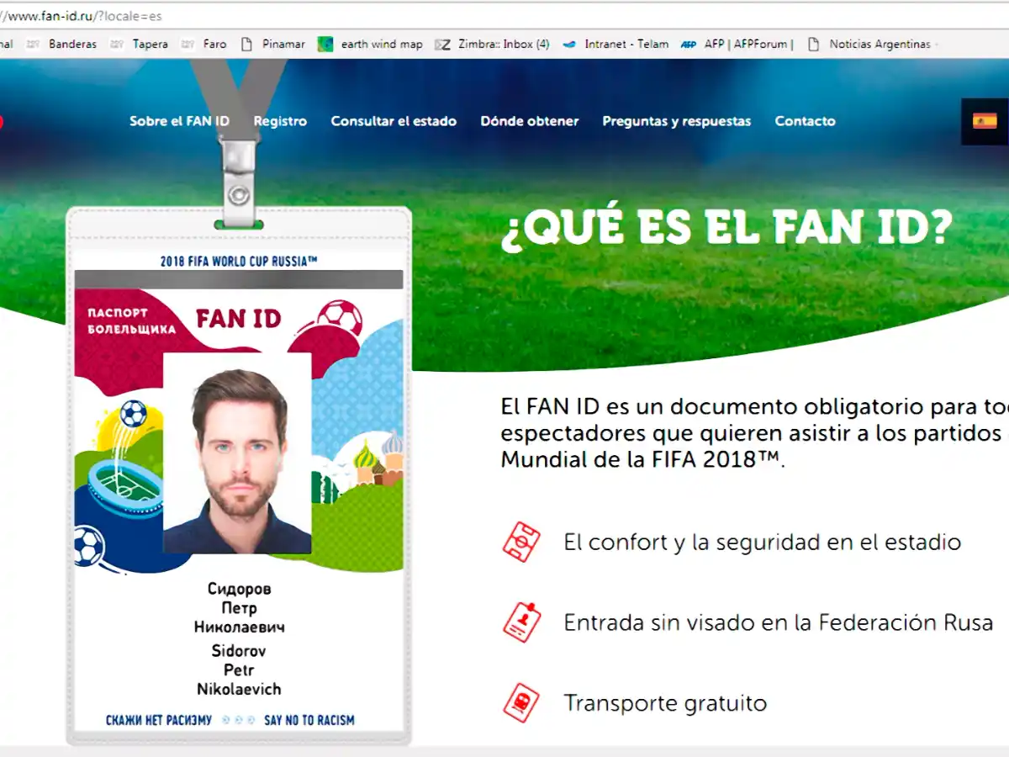Select the Dónde obtener navigation item

[529, 121]
